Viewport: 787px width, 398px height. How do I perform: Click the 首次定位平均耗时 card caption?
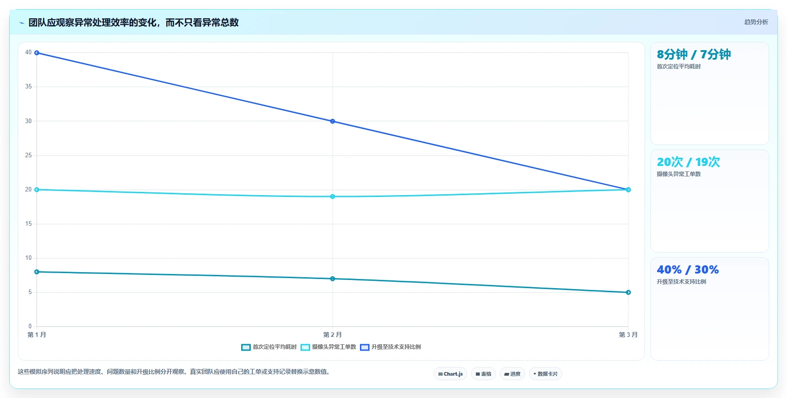(679, 67)
